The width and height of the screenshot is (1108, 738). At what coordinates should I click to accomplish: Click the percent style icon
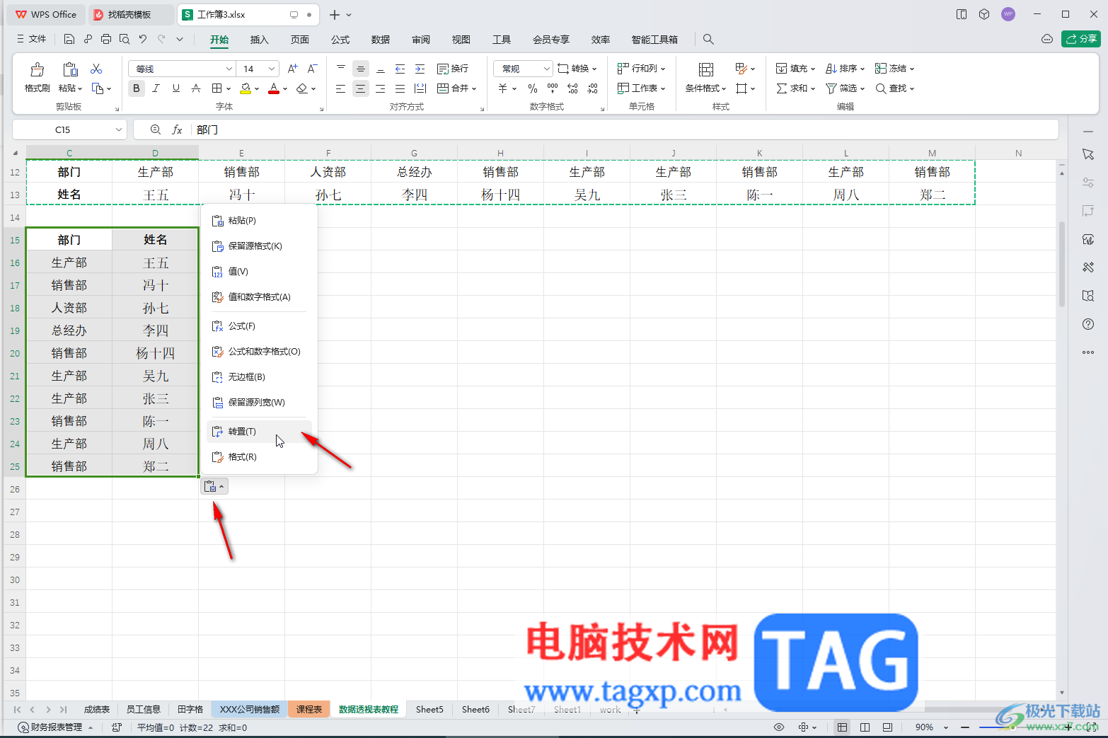[533, 88]
